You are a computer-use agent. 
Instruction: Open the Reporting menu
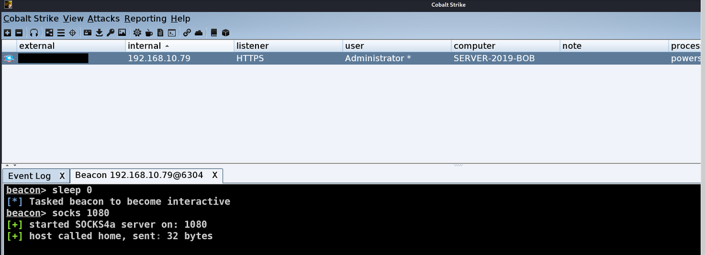[x=145, y=19]
